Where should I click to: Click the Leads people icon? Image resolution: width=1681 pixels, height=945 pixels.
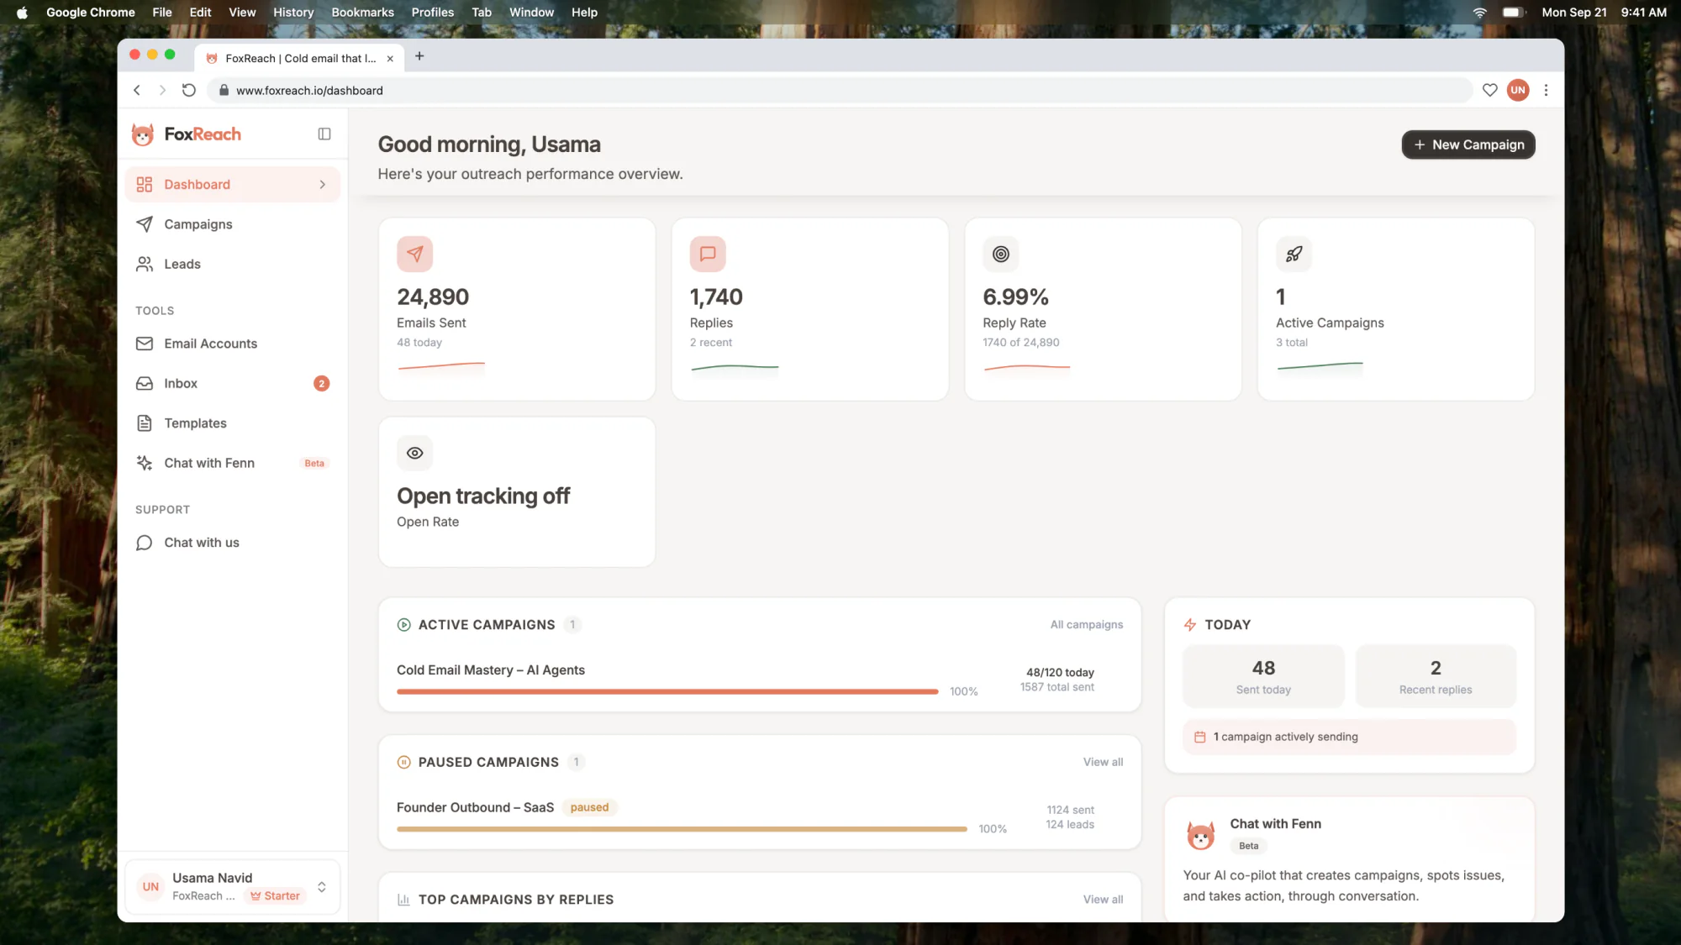click(145, 264)
